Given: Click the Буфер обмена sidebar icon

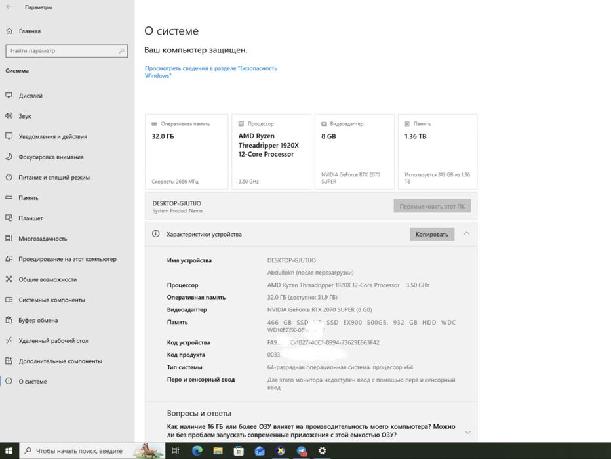Looking at the screenshot, I should pos(9,320).
